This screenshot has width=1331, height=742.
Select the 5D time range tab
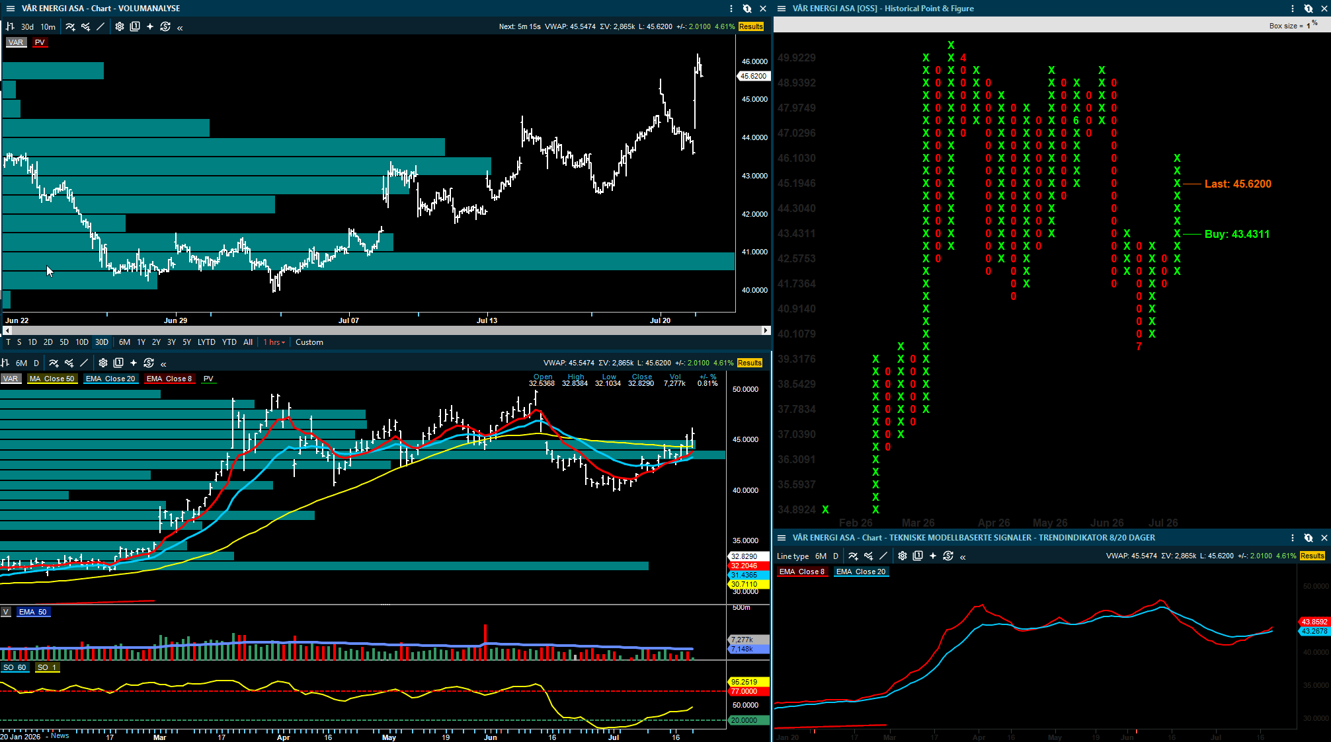pyautogui.click(x=64, y=342)
